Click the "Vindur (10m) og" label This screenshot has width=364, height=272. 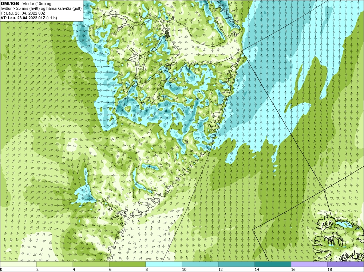(x=37, y=4)
